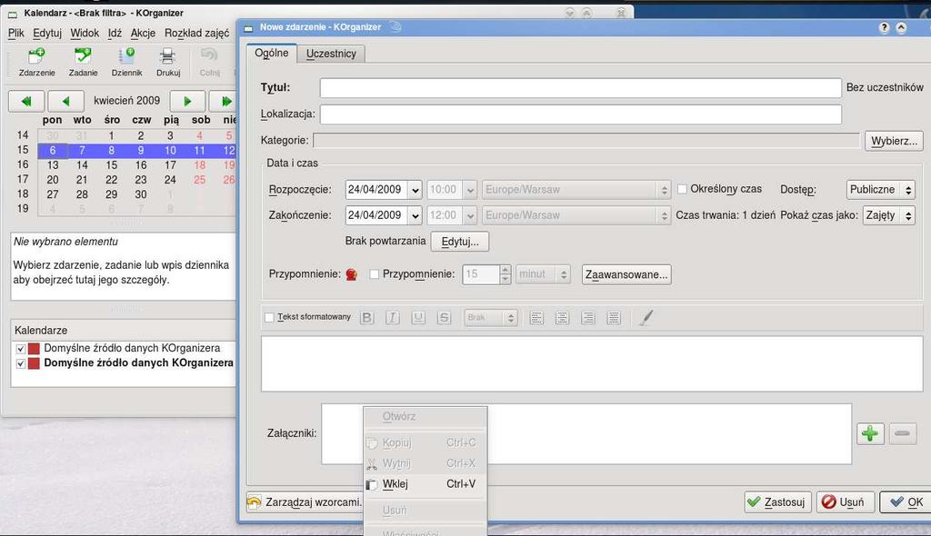
Task: Click the Lokalizacja input field
Action: pos(581,114)
